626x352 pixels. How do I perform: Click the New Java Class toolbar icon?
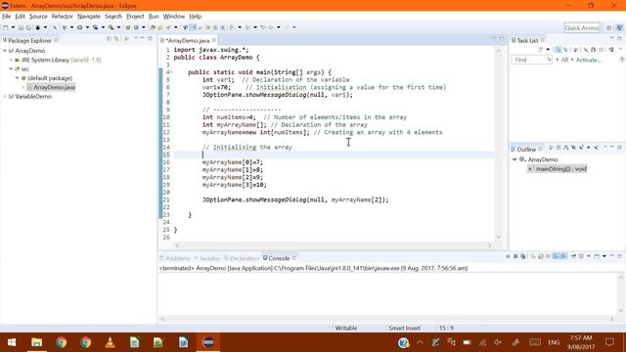click(x=136, y=27)
